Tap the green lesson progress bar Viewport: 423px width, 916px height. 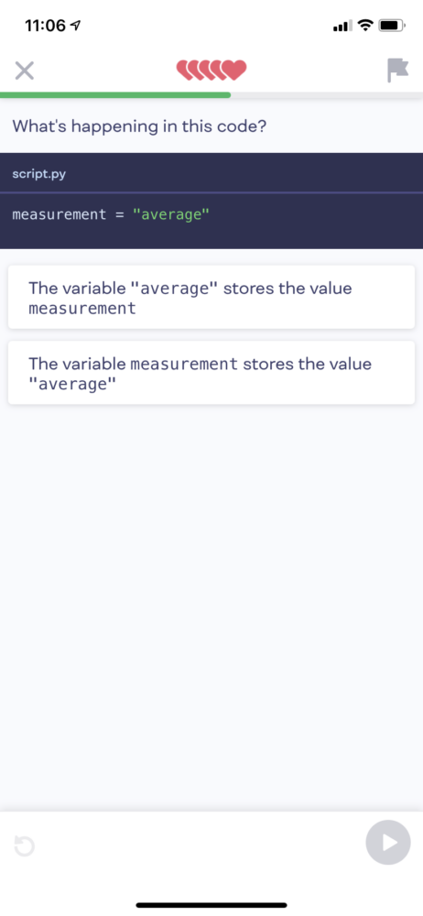[x=115, y=94]
